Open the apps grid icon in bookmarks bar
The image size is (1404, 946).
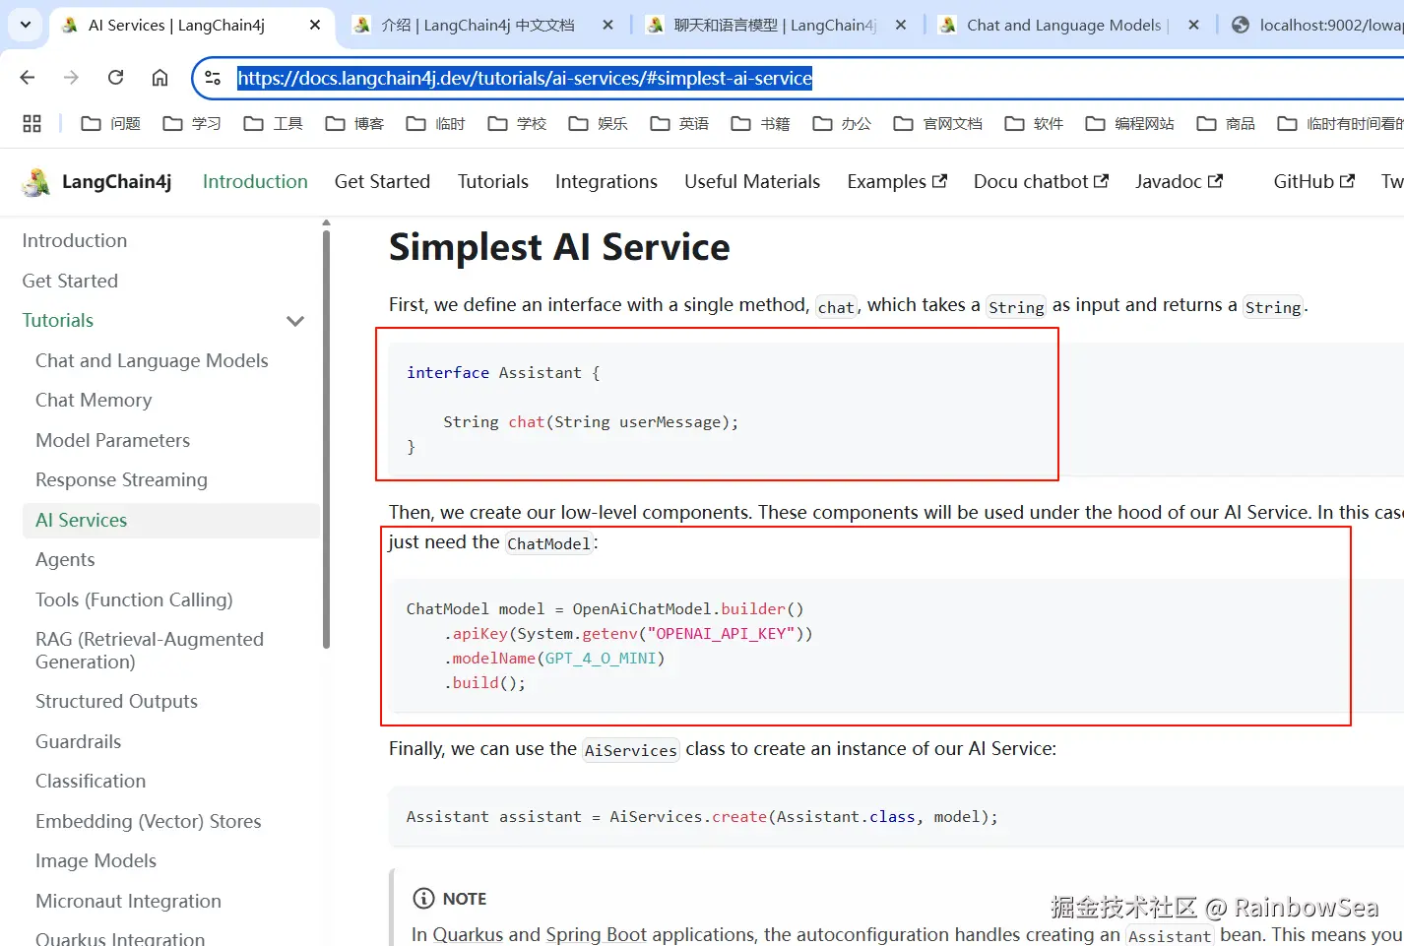(32, 123)
